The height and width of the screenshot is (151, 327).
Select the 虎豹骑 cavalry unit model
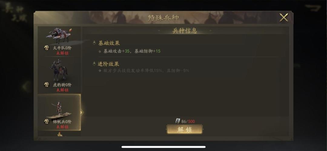[x=59, y=70]
